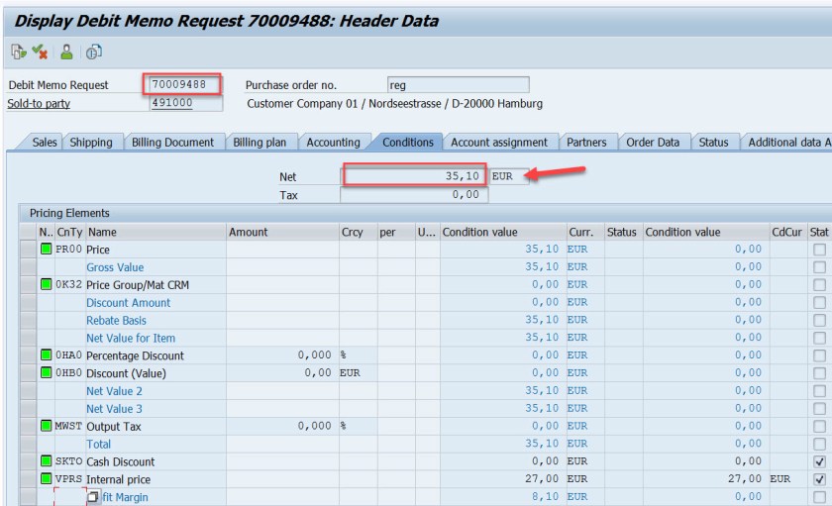Click the Discount Amount condition name
The height and width of the screenshot is (506, 832).
pos(129,303)
